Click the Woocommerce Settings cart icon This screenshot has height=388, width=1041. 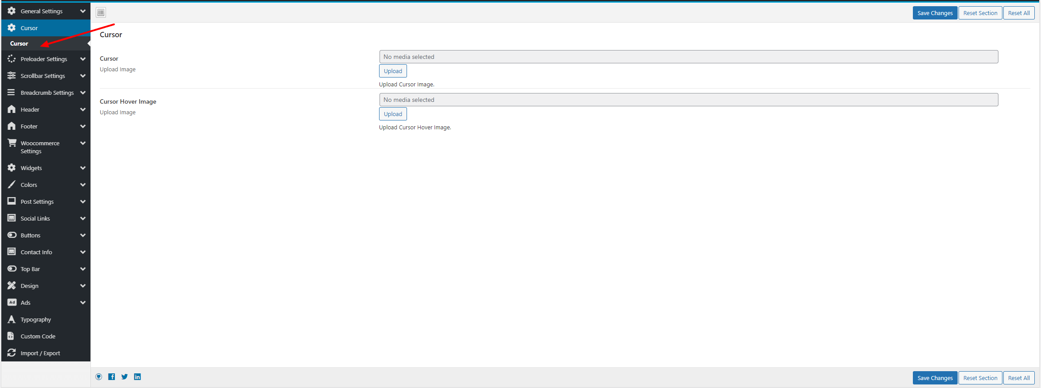click(x=12, y=143)
